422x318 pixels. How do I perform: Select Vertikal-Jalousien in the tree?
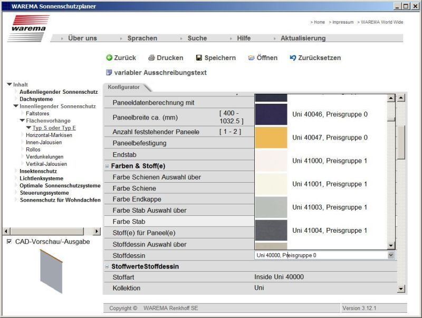point(46,164)
